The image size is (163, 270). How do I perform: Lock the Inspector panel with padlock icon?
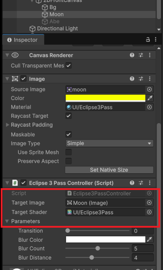click(x=148, y=39)
